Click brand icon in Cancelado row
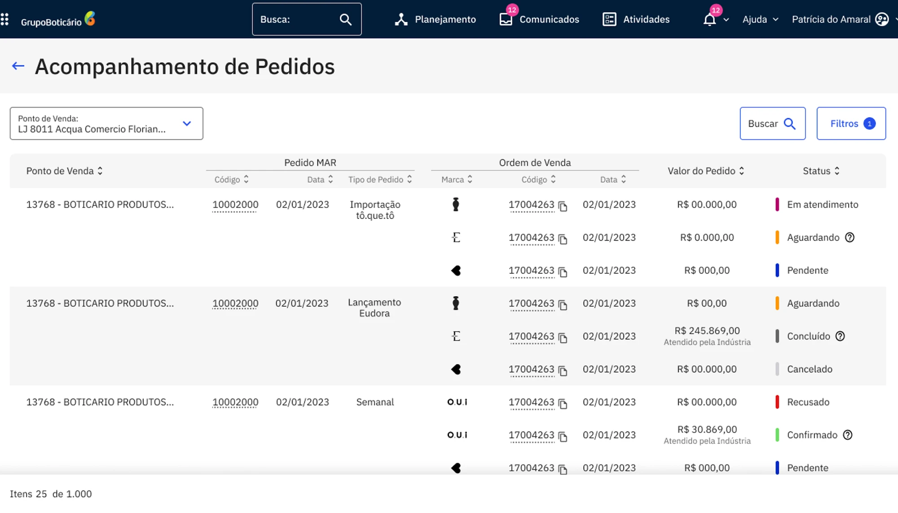The height and width of the screenshot is (513, 898). click(x=456, y=369)
